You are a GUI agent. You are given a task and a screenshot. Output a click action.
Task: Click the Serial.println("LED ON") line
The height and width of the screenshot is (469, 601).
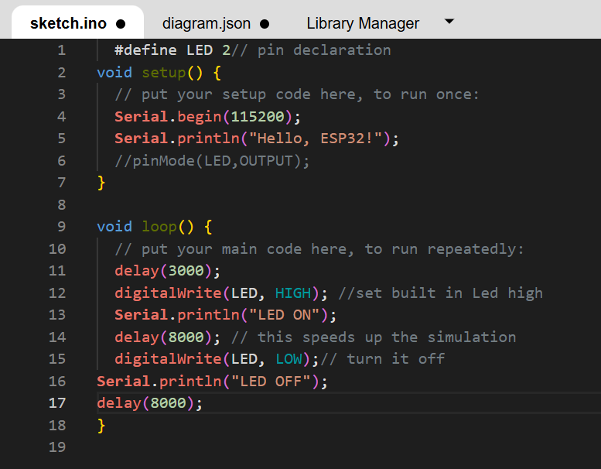pos(225,315)
